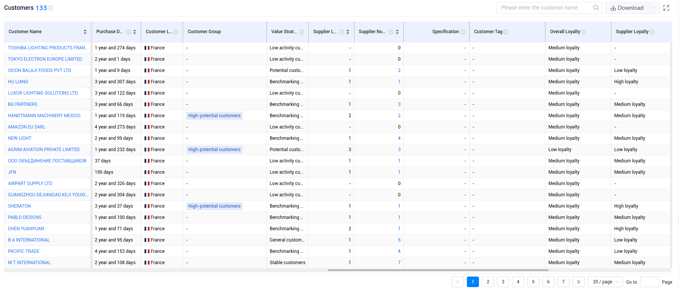Click info icon on Customer L... header
The height and width of the screenshot is (289, 679).
pyautogui.click(x=176, y=32)
